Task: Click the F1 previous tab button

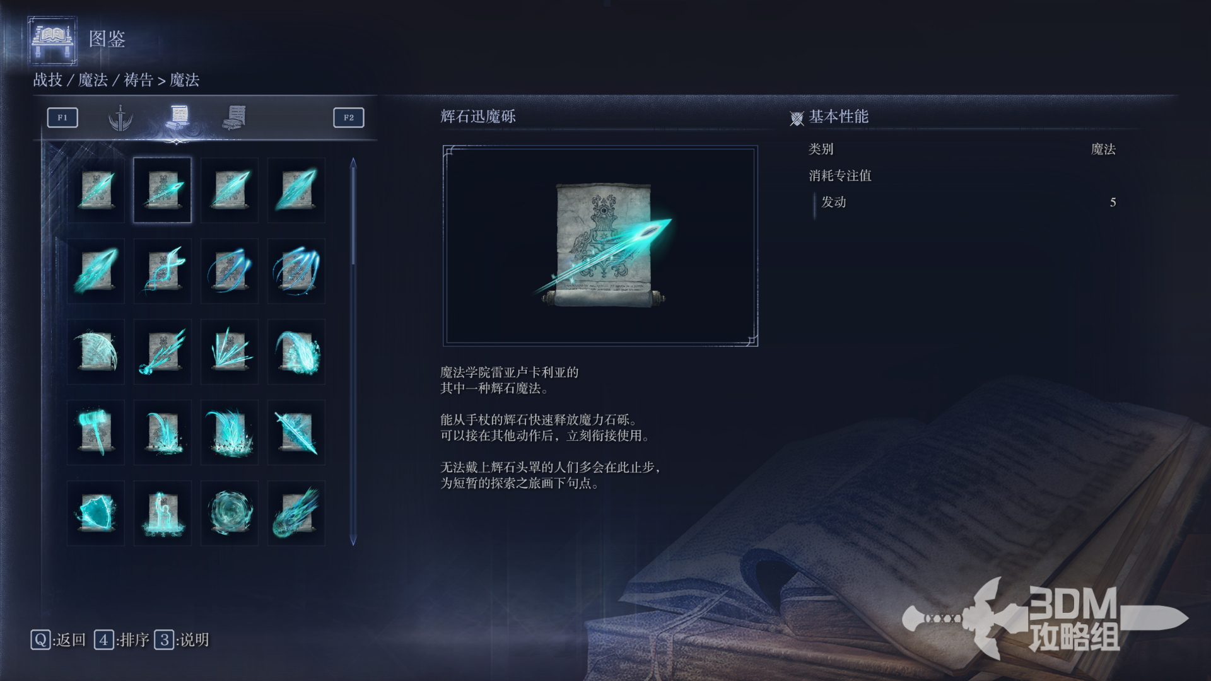Action: pyautogui.click(x=62, y=117)
